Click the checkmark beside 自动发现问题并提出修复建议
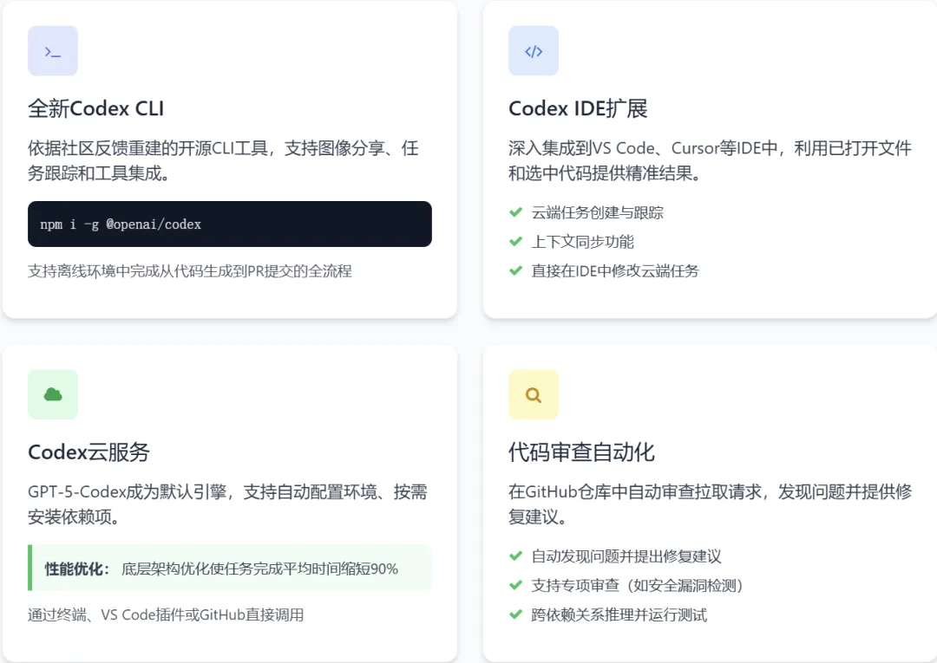Image resolution: width=937 pixels, height=663 pixels. 515,556
